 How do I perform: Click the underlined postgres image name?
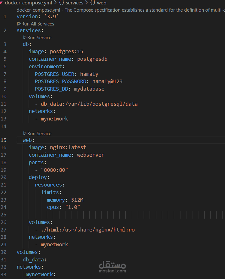click(x=62, y=51)
